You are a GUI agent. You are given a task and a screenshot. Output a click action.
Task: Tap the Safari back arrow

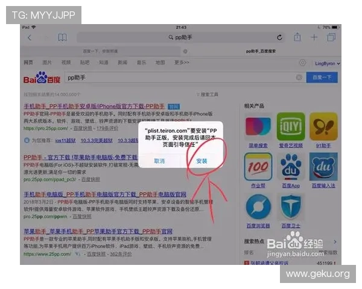[30, 37]
